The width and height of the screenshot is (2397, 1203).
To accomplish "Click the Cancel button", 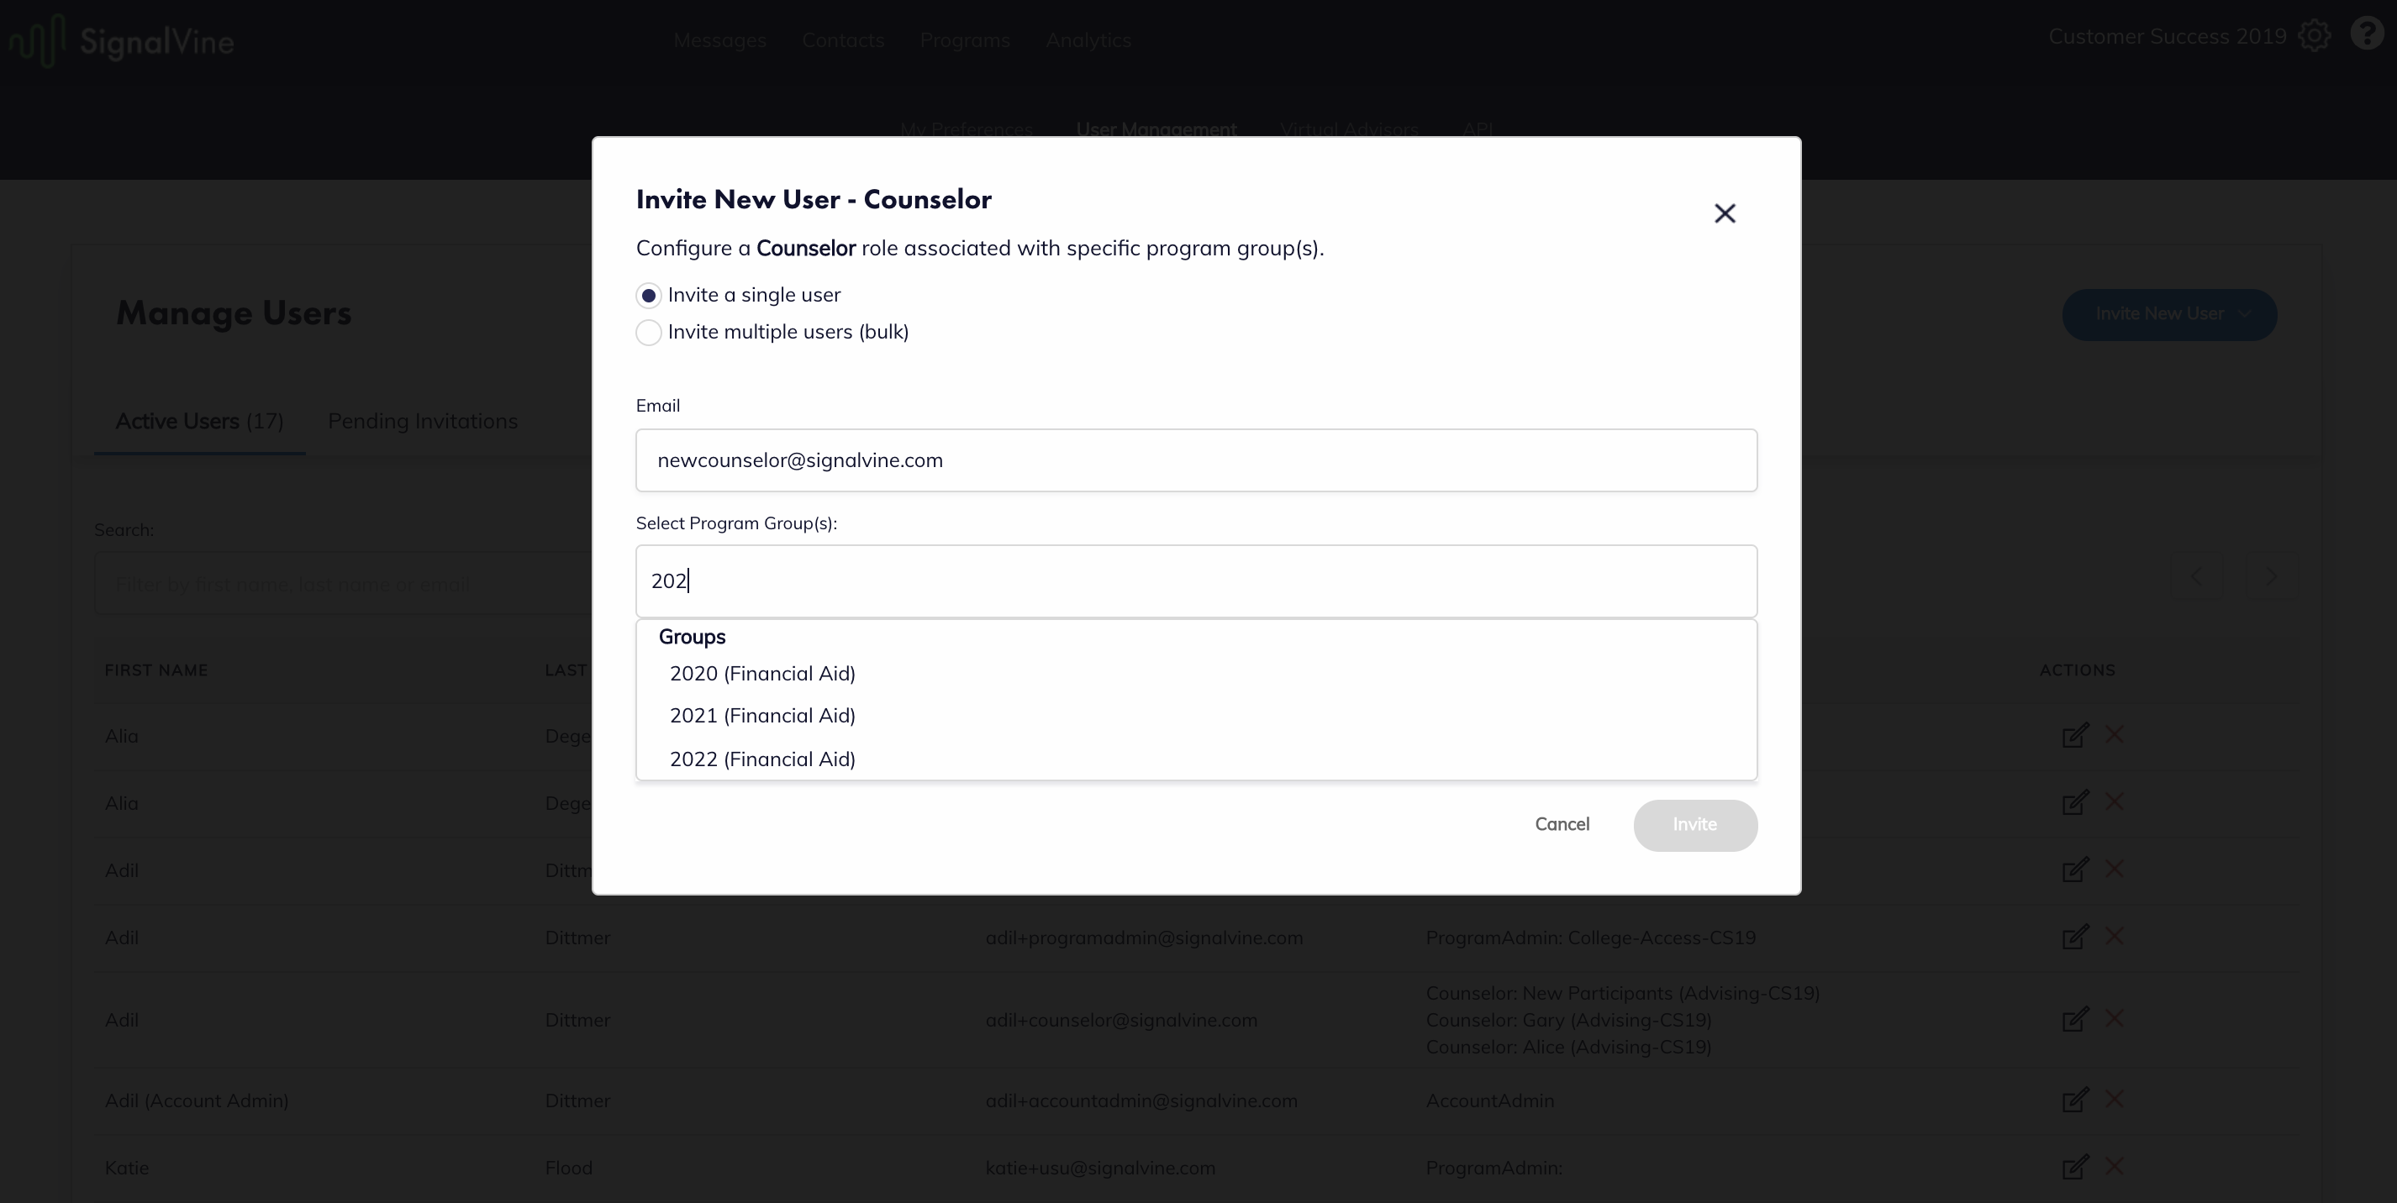I will pyautogui.click(x=1562, y=824).
